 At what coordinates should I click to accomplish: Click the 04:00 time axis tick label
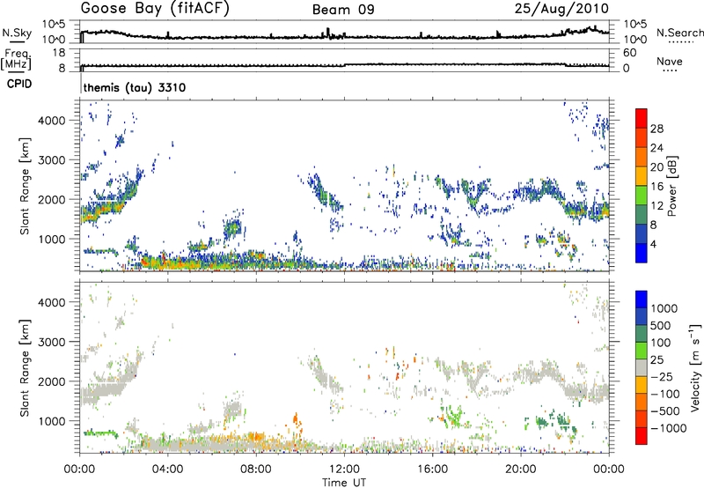pos(167,470)
